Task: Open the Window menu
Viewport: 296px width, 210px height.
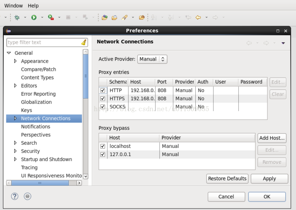Action: coord(14,6)
